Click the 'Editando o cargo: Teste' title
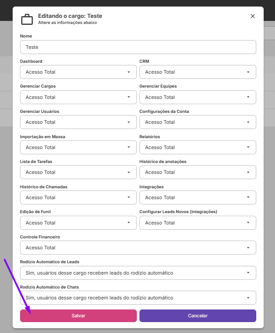 coord(70,16)
